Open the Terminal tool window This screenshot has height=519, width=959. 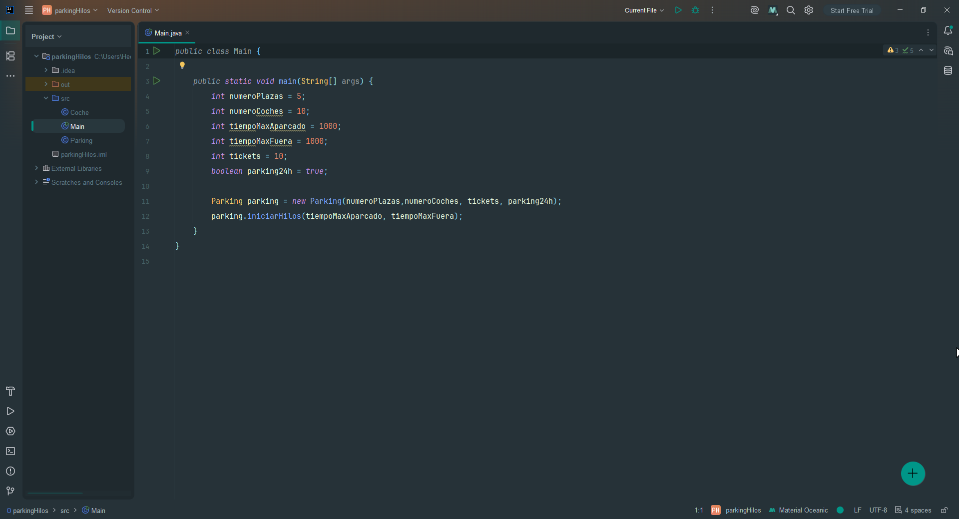10,451
